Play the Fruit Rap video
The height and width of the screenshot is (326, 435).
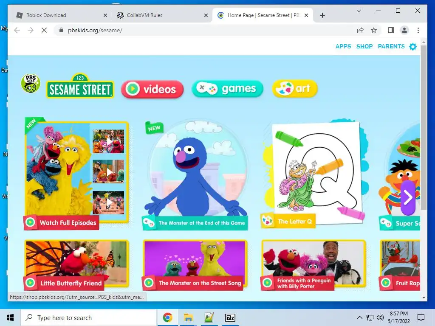[x=399, y=265]
